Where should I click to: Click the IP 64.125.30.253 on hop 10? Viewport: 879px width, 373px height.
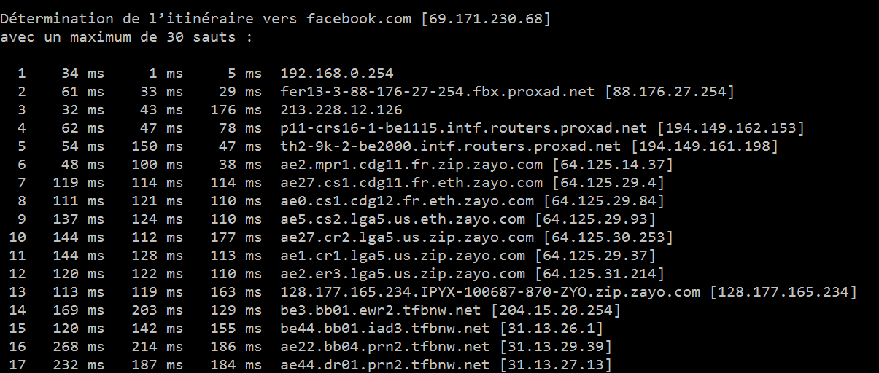(x=613, y=237)
